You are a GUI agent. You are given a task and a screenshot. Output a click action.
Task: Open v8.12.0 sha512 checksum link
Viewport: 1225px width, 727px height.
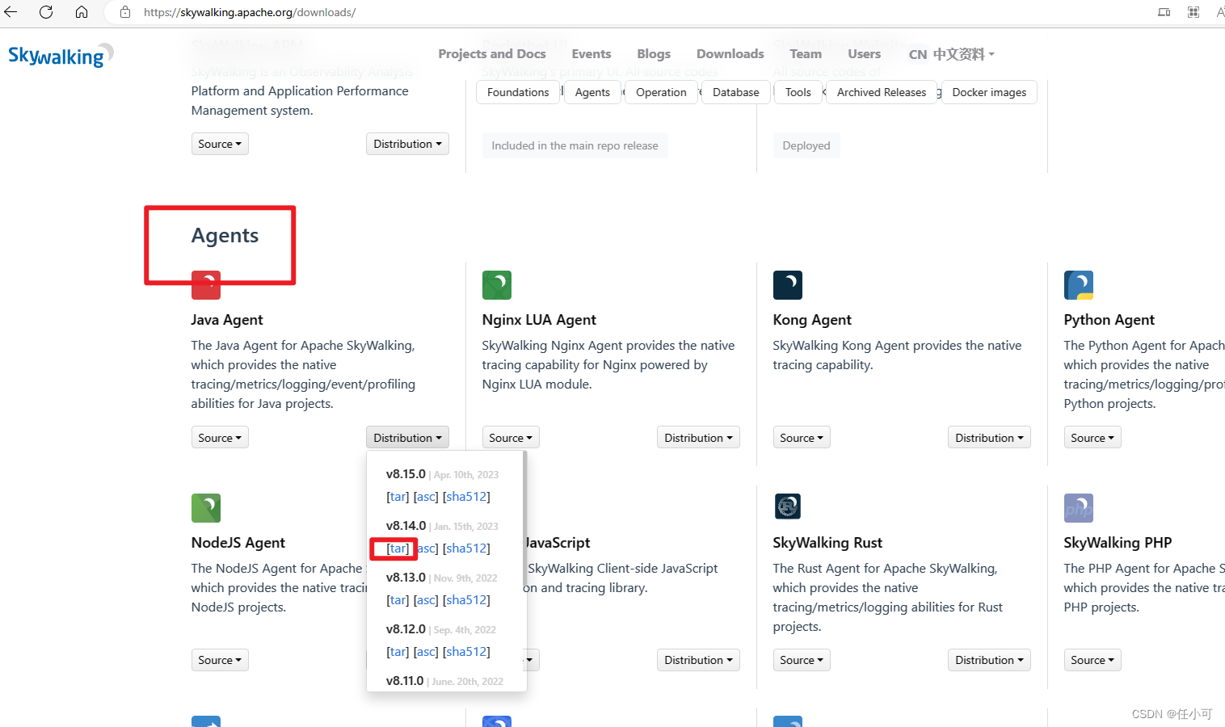click(466, 652)
